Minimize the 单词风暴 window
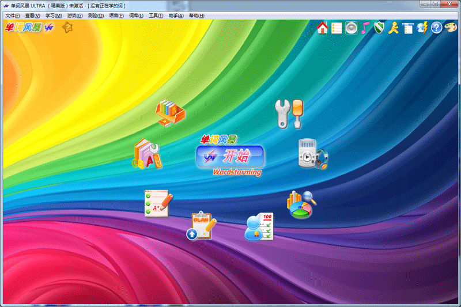This screenshot has height=307, width=461. click(425, 4)
